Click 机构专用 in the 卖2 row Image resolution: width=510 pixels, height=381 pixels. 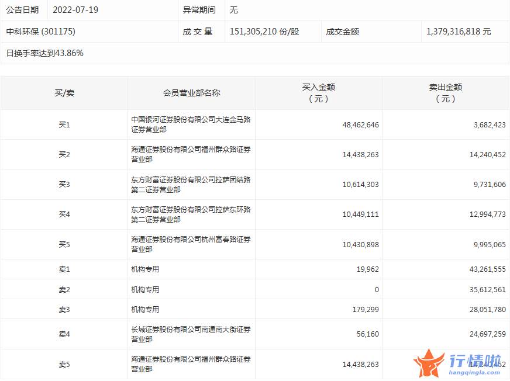pos(145,289)
